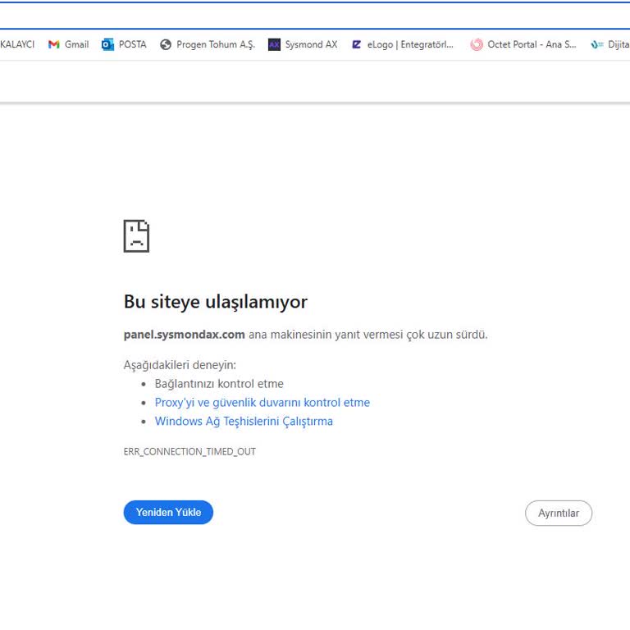The width and height of the screenshot is (630, 630).
Task: Click the Sysmond AX bookmark icon
Action: 274,44
